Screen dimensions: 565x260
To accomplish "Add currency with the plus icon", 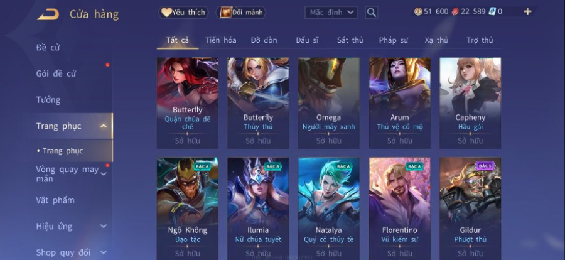I will (x=527, y=11).
